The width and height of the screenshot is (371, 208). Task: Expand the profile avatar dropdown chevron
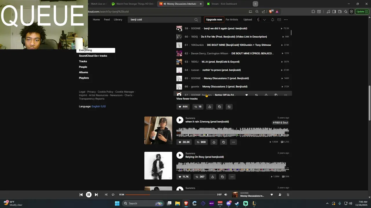tap(264, 20)
